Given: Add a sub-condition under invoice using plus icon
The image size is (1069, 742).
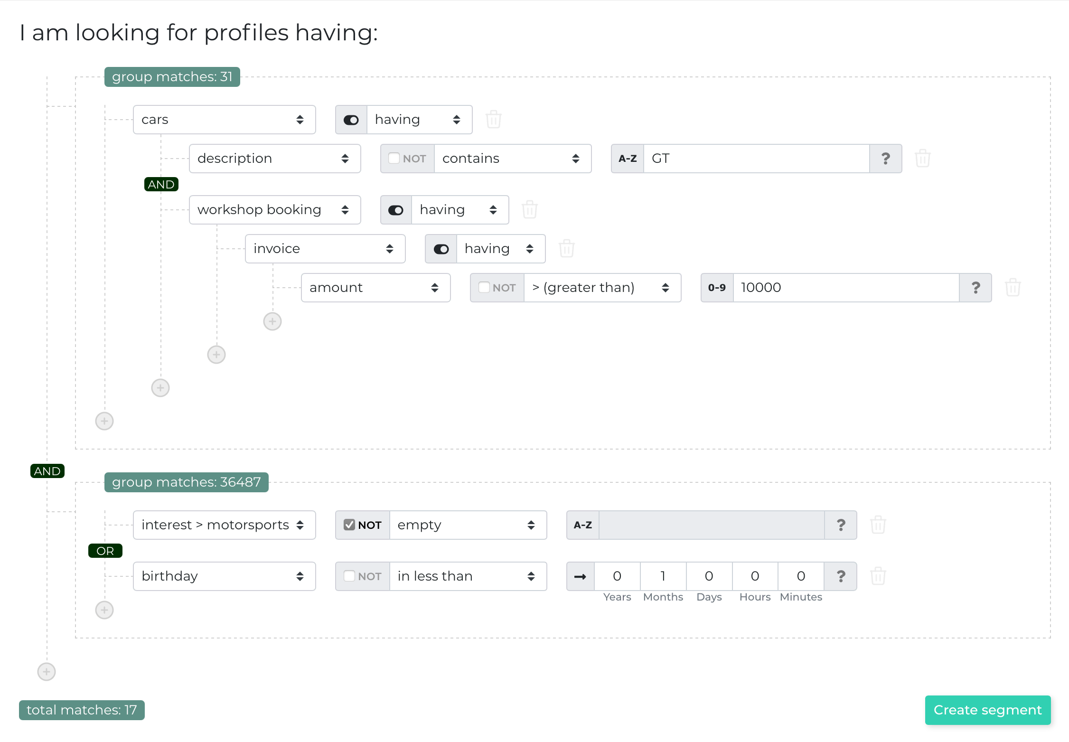Looking at the screenshot, I should (272, 321).
